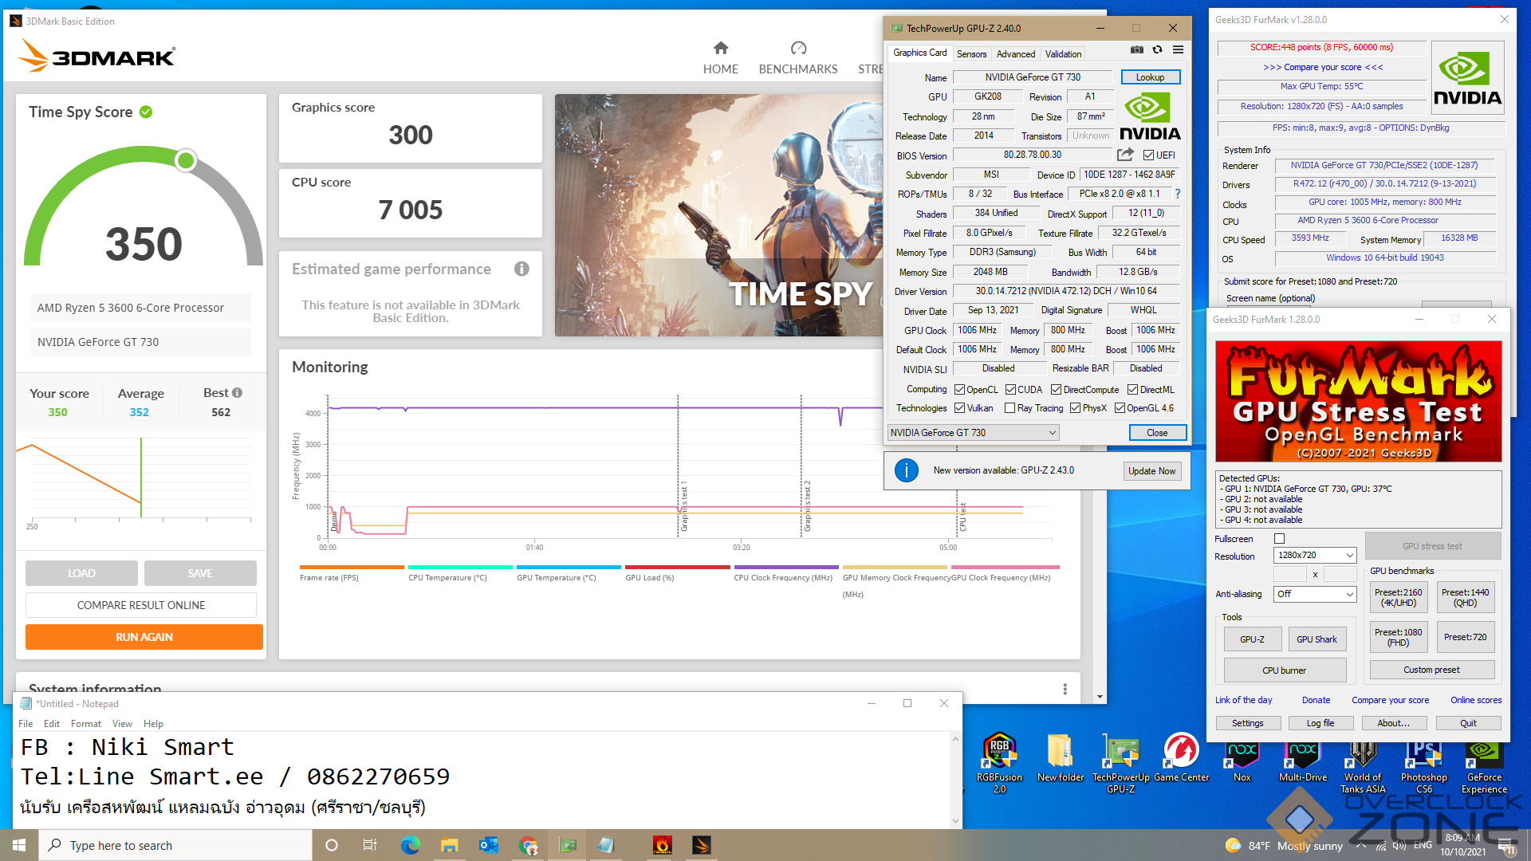
Task: Switch to the Advanced tab in GPU-Z
Action: (1016, 54)
